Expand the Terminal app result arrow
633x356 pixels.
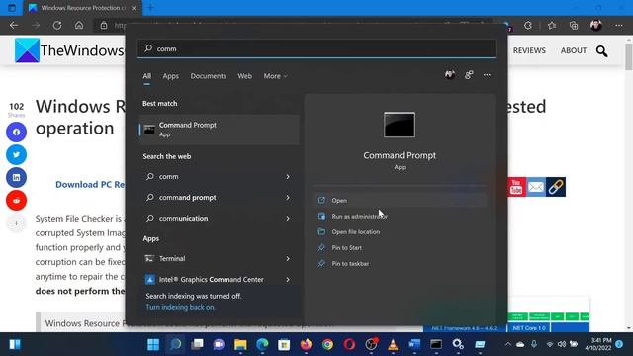[288, 259]
